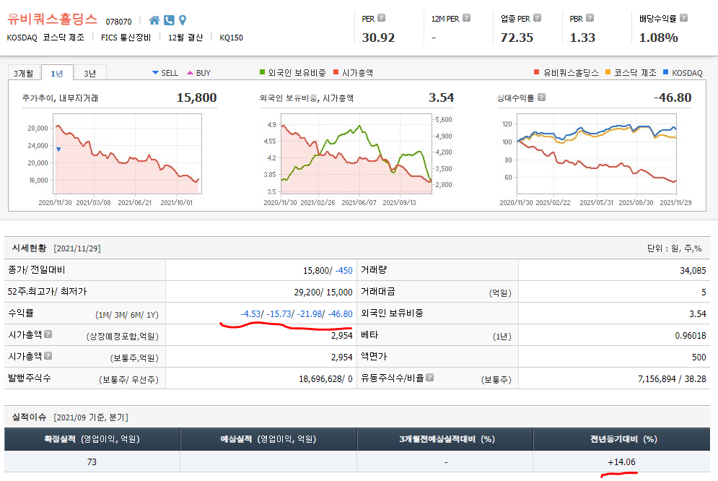718x481 pixels.
Task: Click the blue KOSDAQ legend swatch
Action: [x=666, y=72]
